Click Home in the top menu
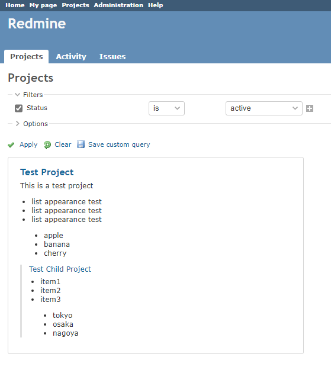 (x=15, y=5)
